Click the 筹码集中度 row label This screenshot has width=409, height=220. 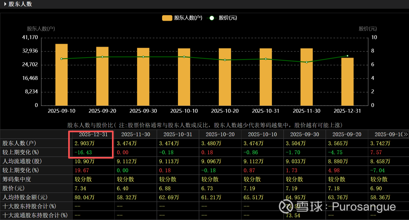17,179
